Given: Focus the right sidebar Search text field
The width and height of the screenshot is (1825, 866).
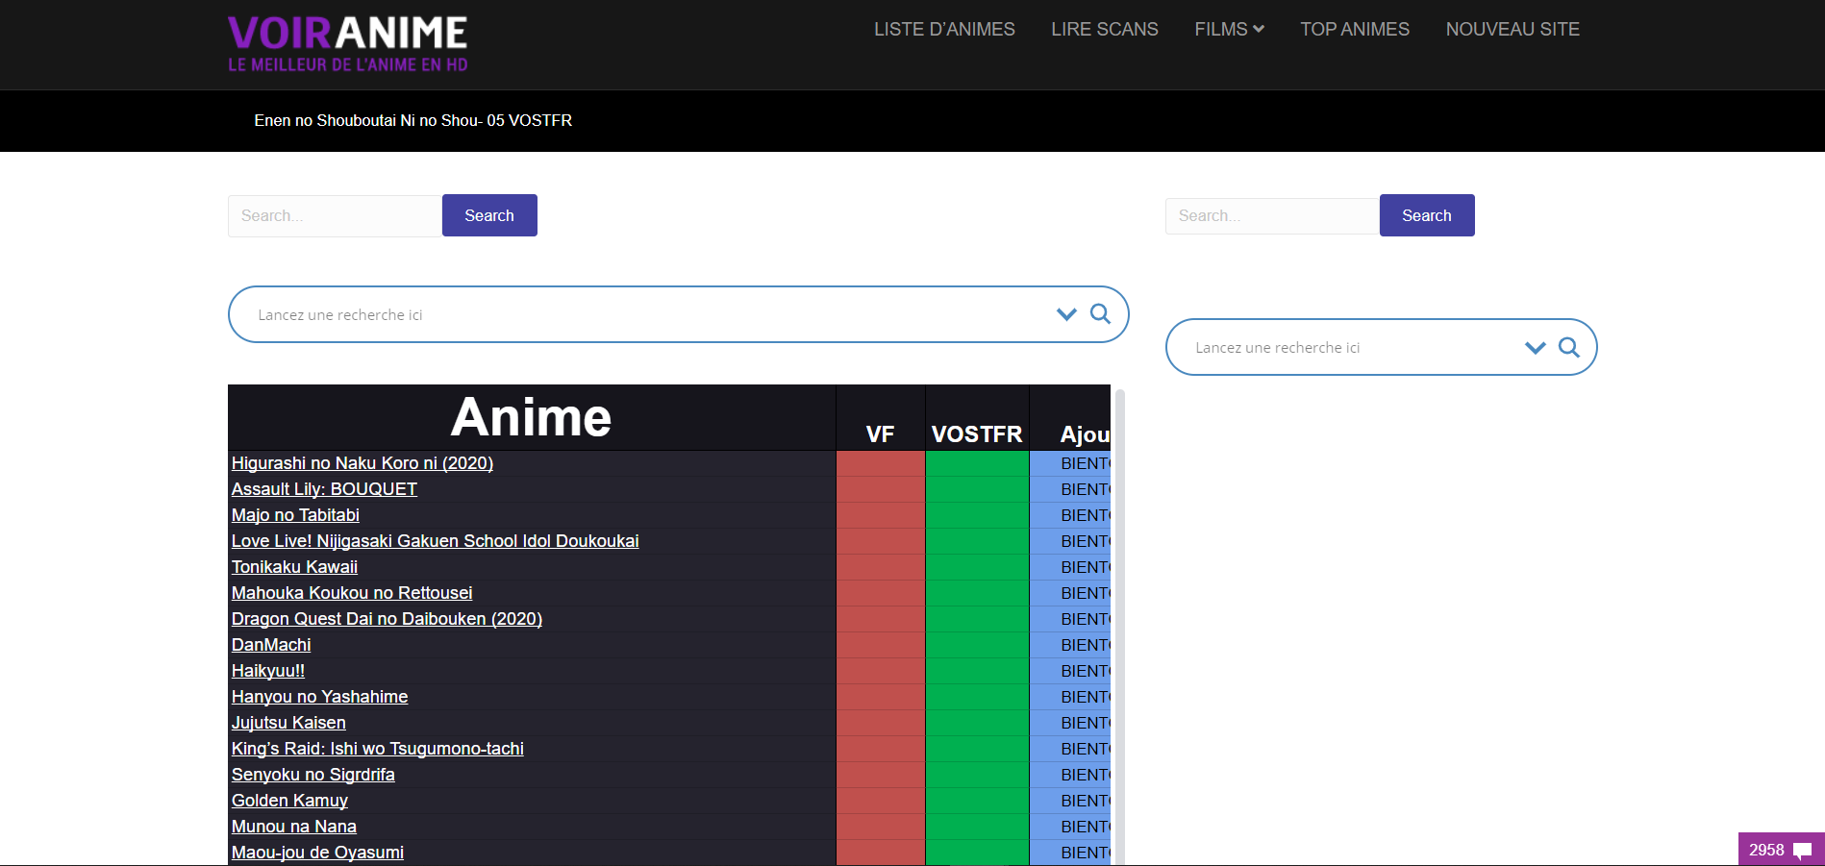Looking at the screenshot, I should 1272,216.
